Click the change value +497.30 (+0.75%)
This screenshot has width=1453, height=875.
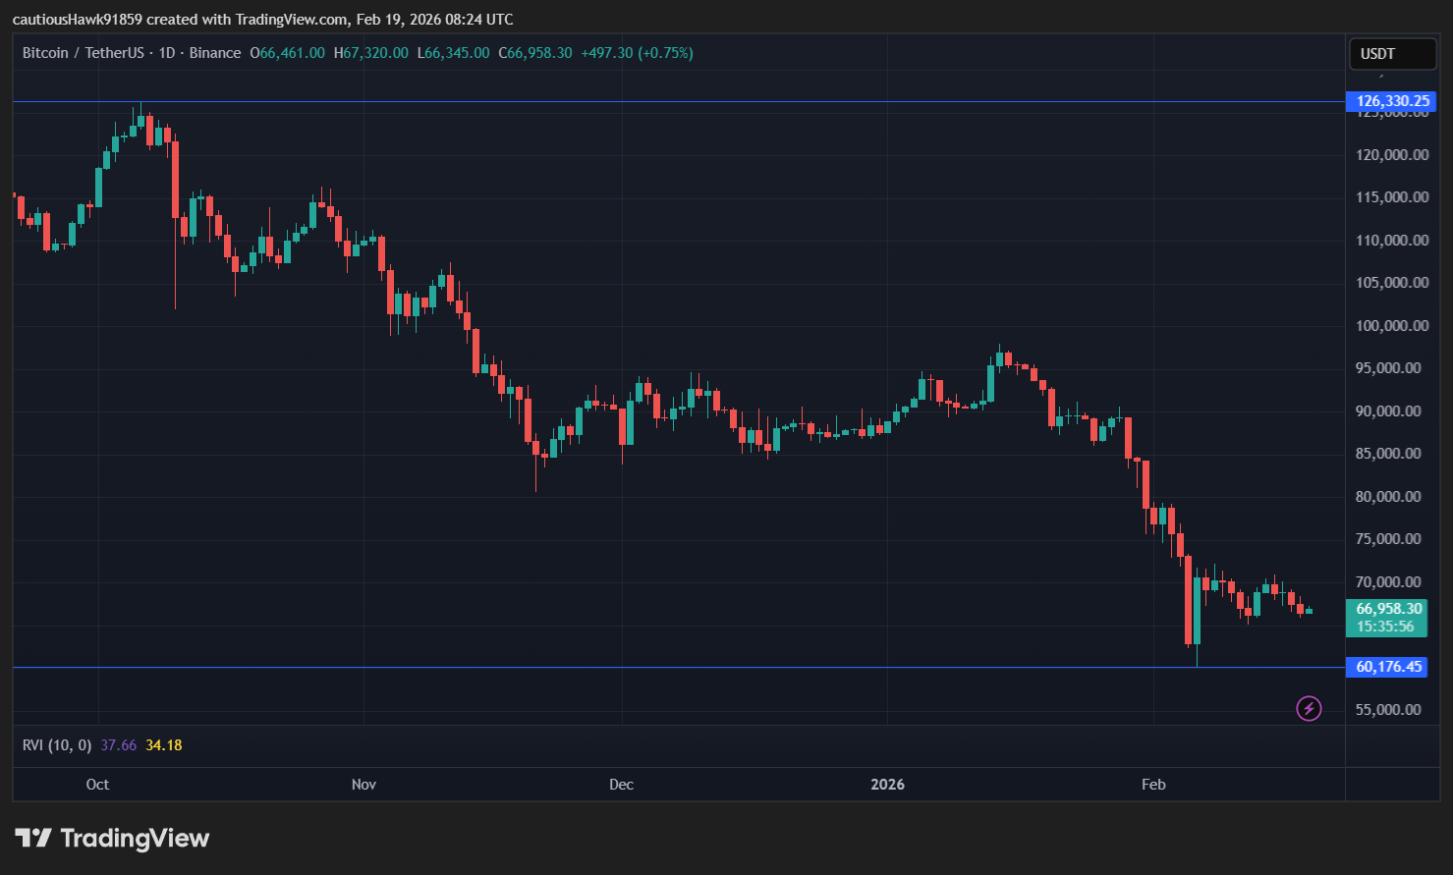pos(640,53)
